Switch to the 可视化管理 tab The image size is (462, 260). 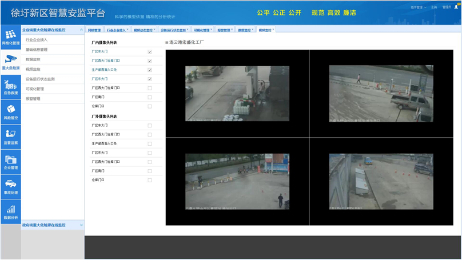[201, 30]
